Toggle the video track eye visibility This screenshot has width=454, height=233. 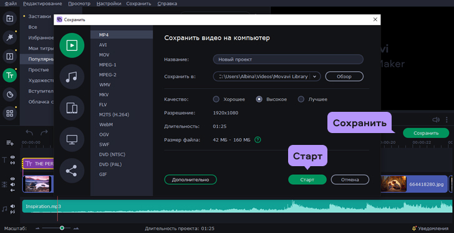(x=12, y=179)
